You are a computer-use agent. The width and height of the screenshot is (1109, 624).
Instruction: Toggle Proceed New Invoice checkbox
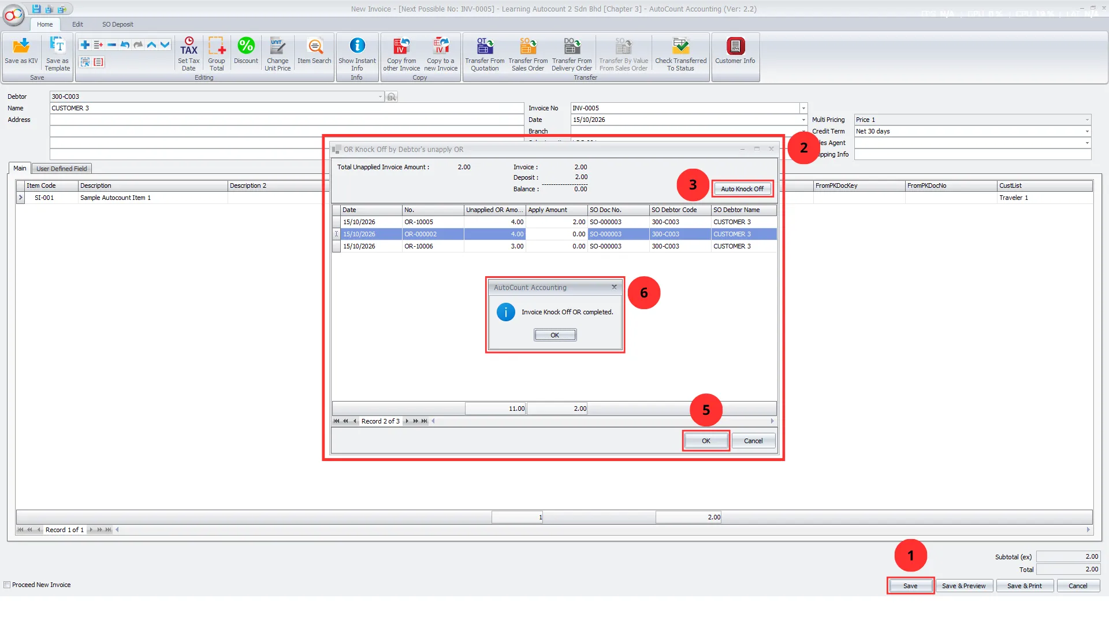tap(7, 585)
